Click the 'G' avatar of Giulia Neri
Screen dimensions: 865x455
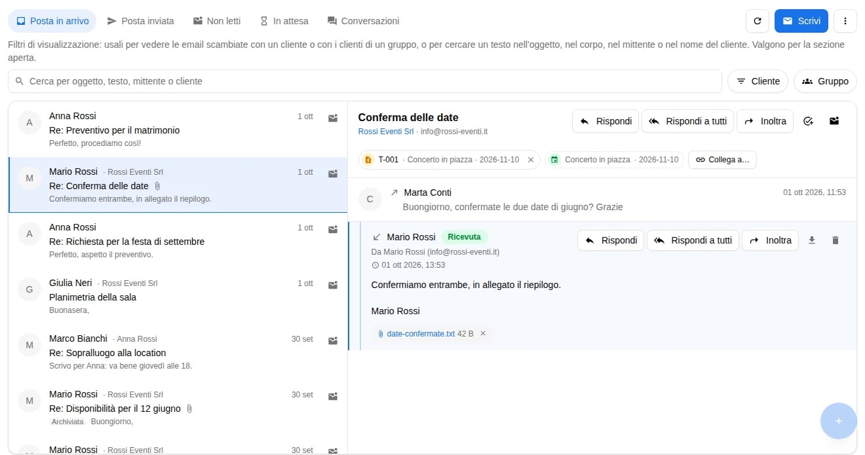pyautogui.click(x=29, y=289)
